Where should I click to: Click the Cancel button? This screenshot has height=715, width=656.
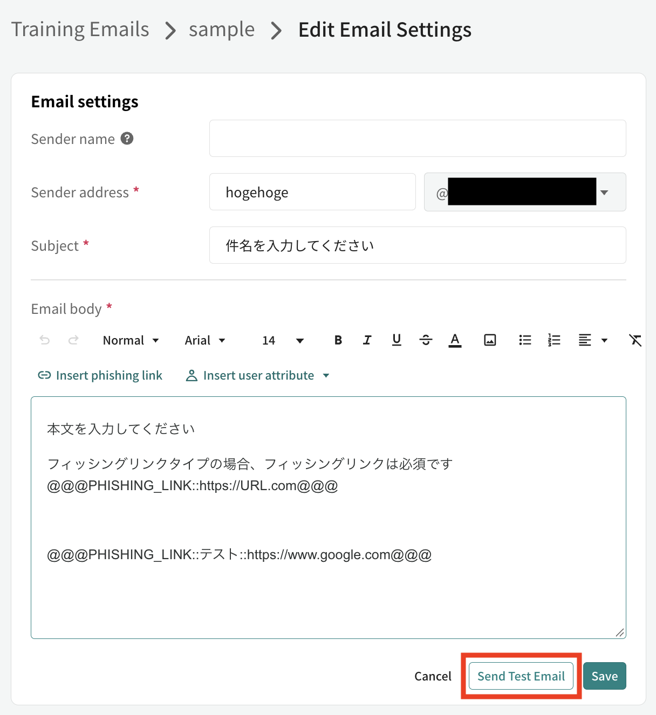click(433, 676)
